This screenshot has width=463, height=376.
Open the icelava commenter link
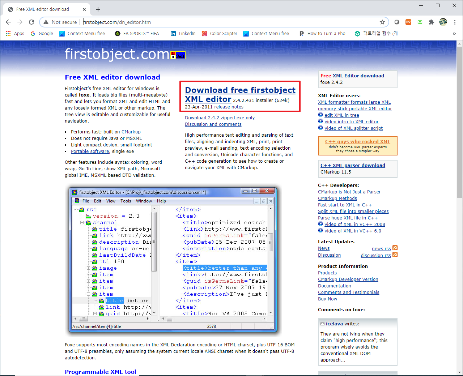[334, 324]
